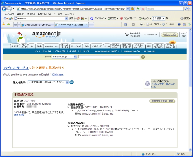Click the browser Forward button

[9, 9]
